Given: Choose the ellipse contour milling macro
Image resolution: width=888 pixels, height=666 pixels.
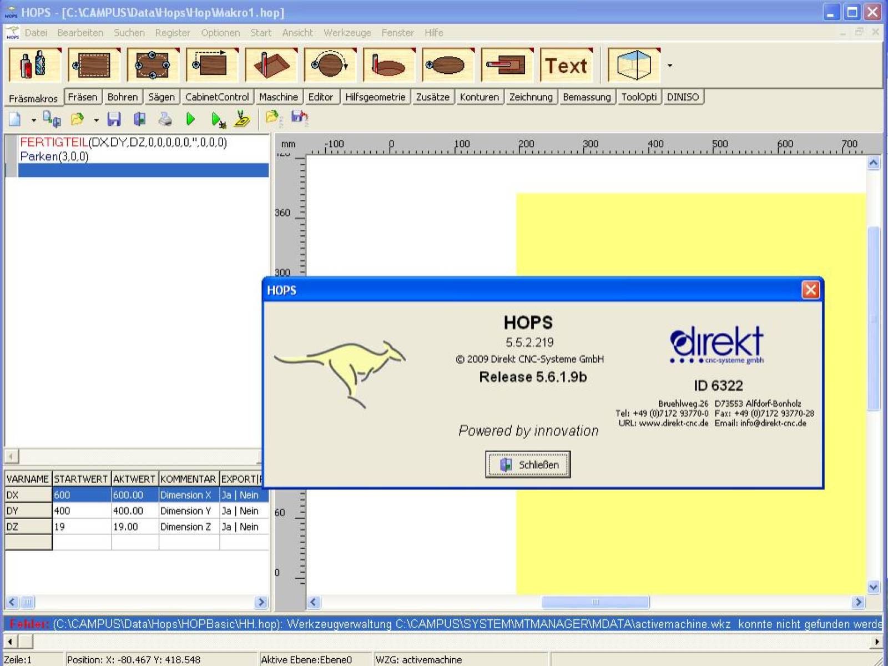Looking at the screenshot, I should [x=448, y=65].
